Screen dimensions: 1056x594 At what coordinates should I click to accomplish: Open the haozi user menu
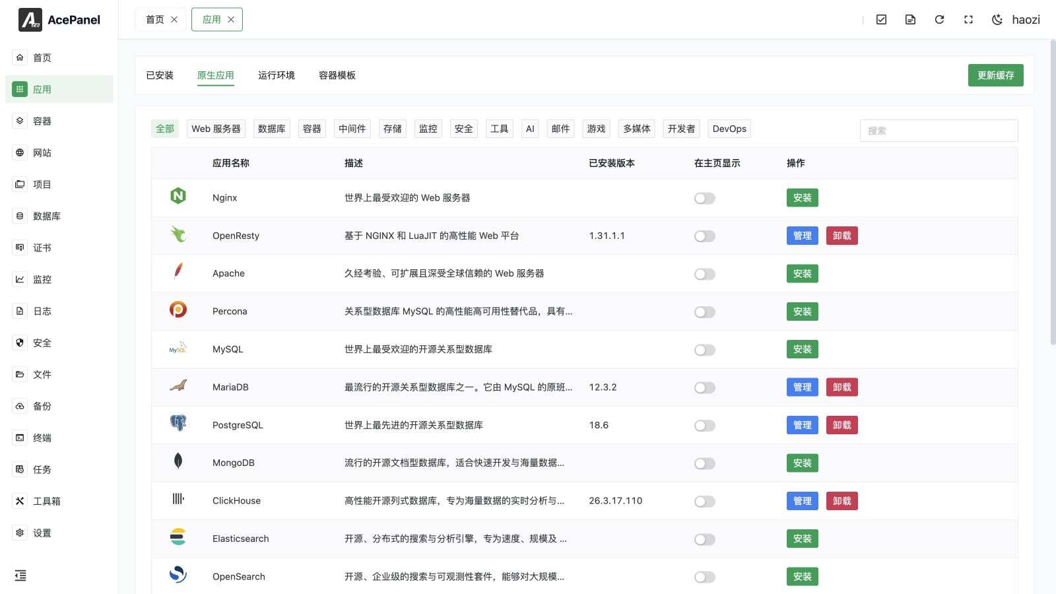click(1026, 20)
